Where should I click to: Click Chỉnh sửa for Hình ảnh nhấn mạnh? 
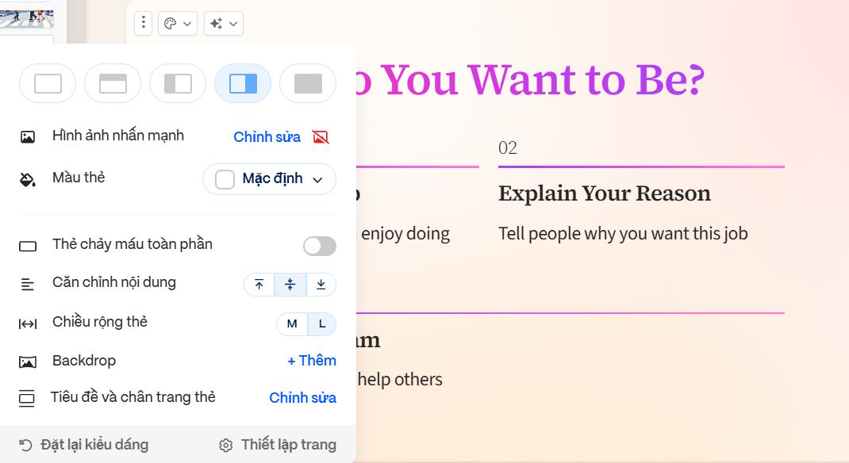click(x=267, y=137)
